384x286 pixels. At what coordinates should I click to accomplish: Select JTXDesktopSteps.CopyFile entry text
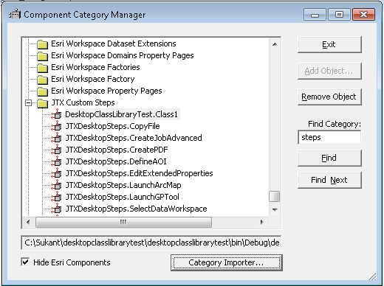coord(112,126)
